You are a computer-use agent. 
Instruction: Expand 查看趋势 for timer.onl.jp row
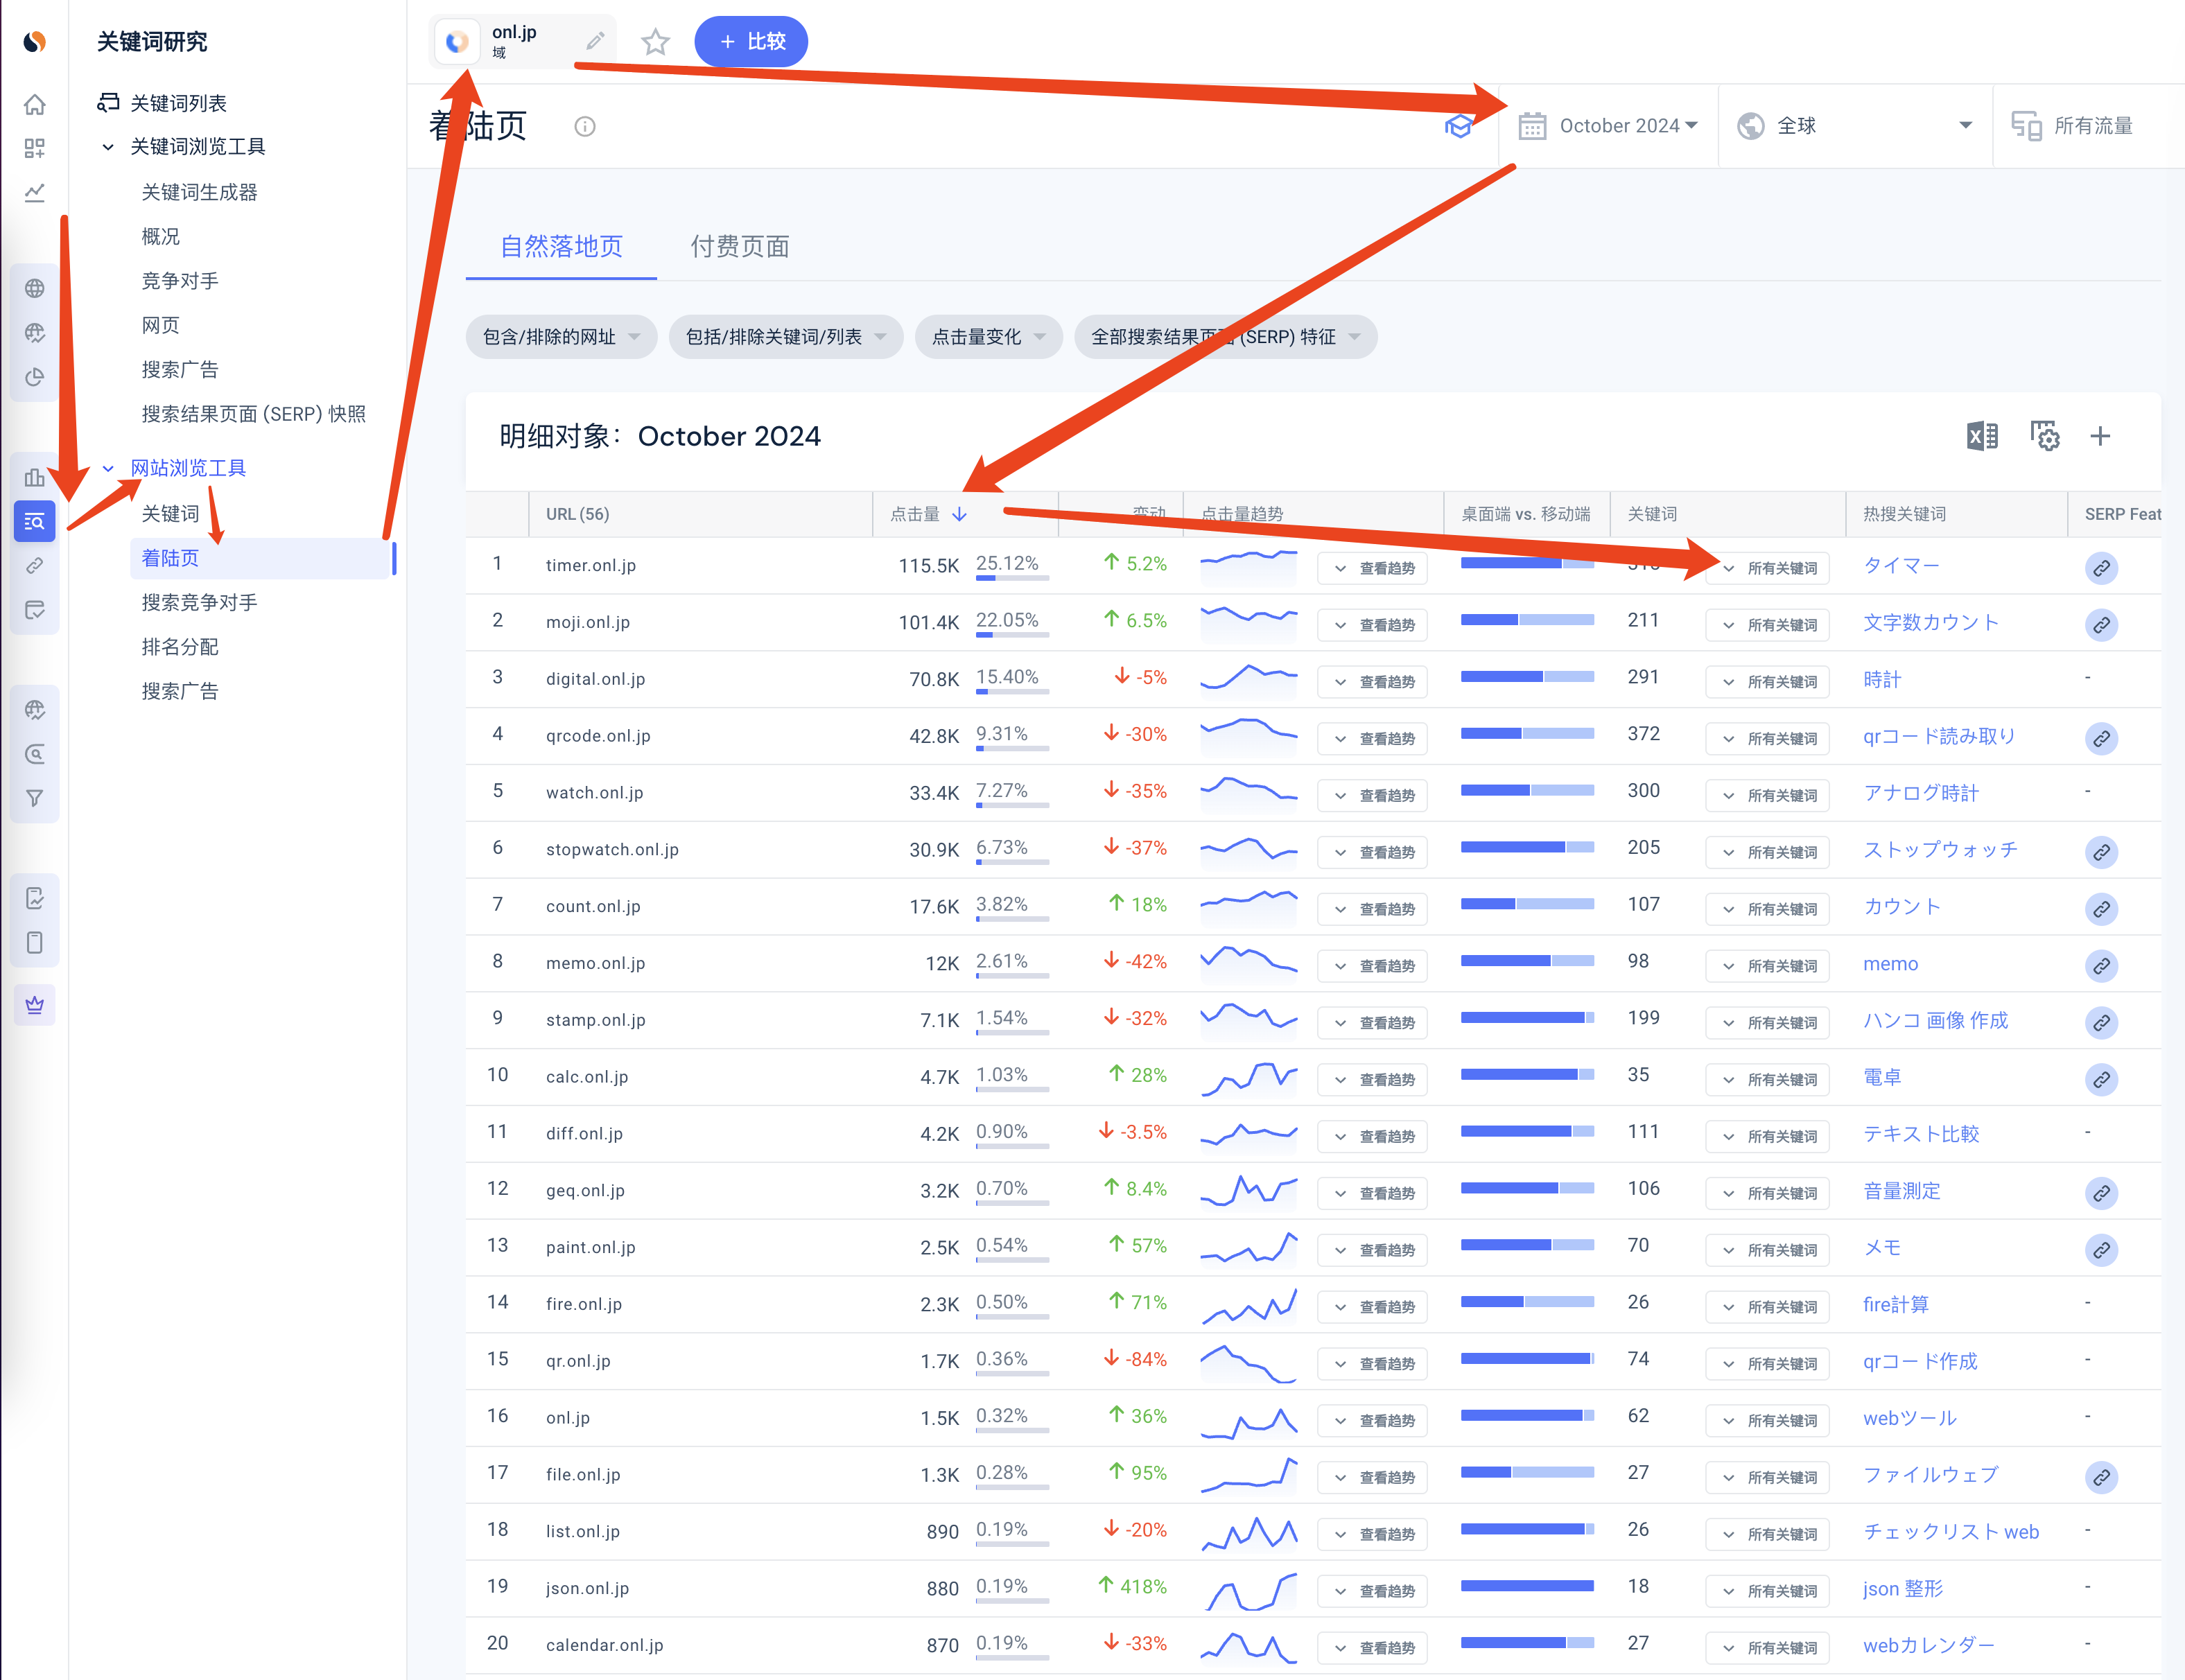pyautogui.click(x=1372, y=568)
